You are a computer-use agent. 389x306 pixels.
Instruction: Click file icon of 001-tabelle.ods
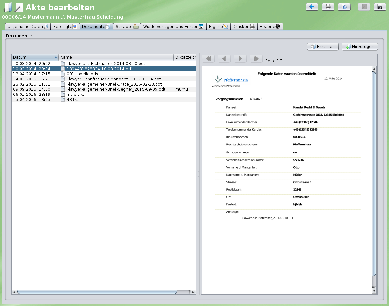click(63, 74)
